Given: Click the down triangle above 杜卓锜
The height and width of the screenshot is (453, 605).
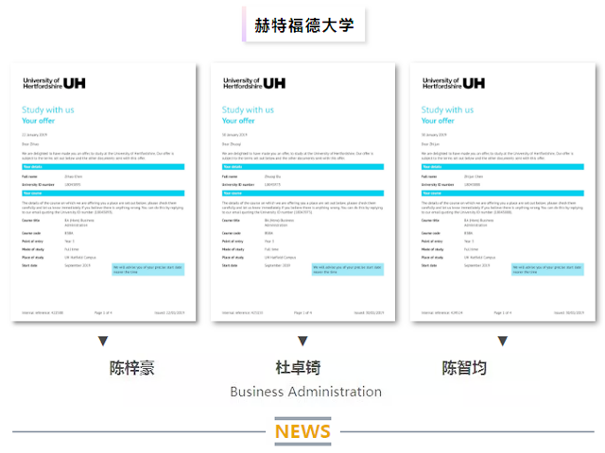Looking at the screenshot, I should coord(302,341).
